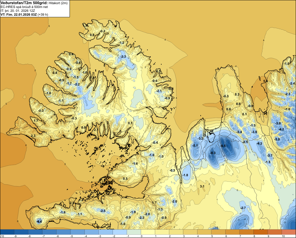
Task: Select the legend swatch between 0 and 1
Action: pyautogui.click(x=148, y=232)
